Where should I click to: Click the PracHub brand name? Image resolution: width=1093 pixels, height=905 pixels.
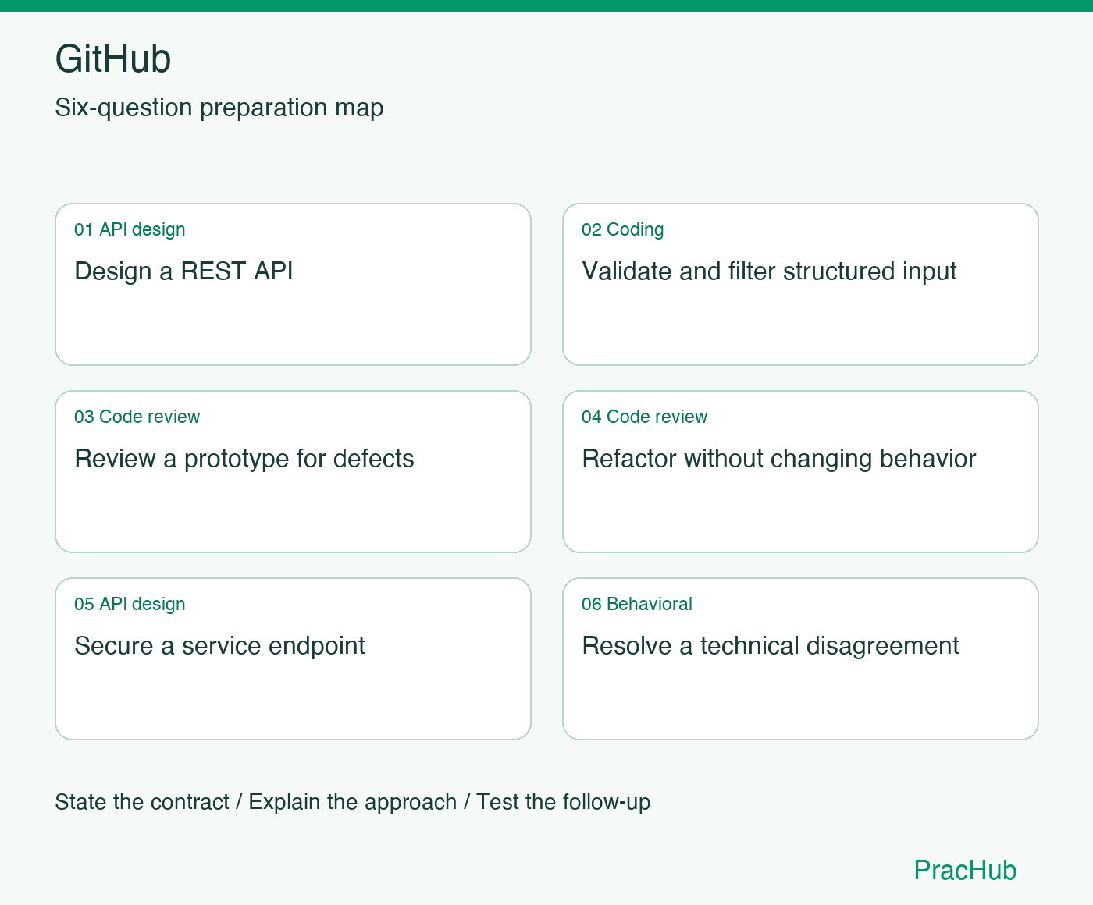965,870
